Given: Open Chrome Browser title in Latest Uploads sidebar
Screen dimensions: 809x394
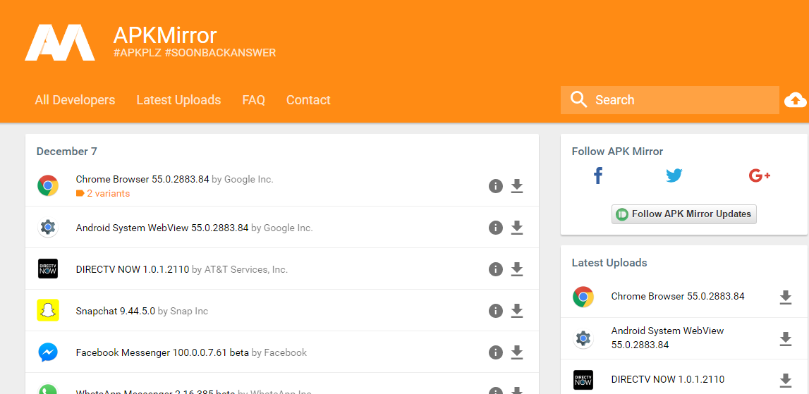Looking at the screenshot, I should pos(678,297).
